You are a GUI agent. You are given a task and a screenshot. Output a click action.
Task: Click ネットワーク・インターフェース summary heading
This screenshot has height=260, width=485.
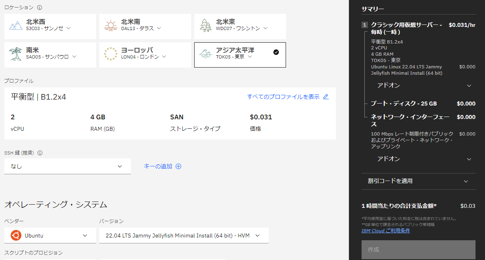[410, 121]
